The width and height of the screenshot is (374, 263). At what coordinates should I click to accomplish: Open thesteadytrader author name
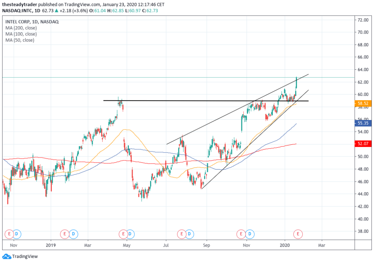click(x=20, y=4)
